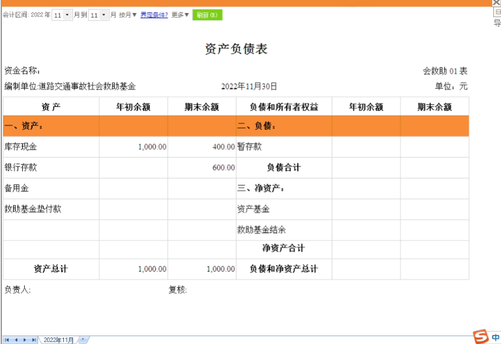Select the 银行存款 ending balance cell
This screenshot has height=344, width=501.
click(202, 168)
